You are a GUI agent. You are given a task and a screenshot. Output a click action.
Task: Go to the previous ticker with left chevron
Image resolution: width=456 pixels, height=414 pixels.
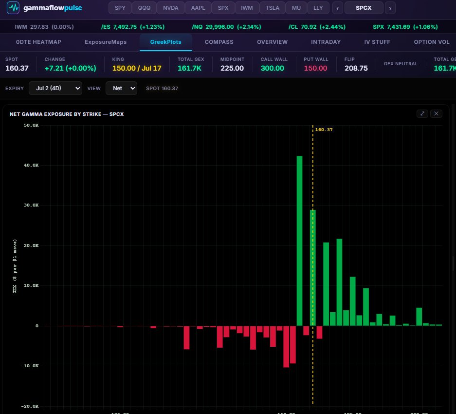coord(338,8)
